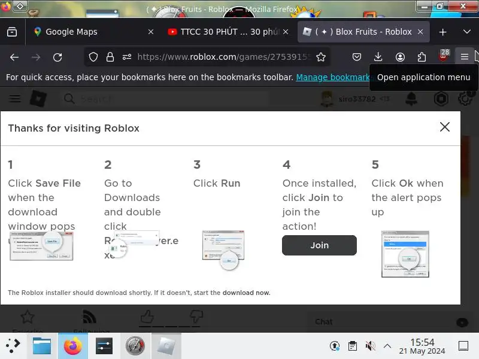479x359 pixels.
Task: Focus Firefox from the taskbar
Action: (72, 346)
